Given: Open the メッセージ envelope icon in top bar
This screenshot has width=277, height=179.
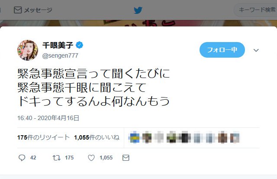Looking at the screenshot, I should [18, 10].
